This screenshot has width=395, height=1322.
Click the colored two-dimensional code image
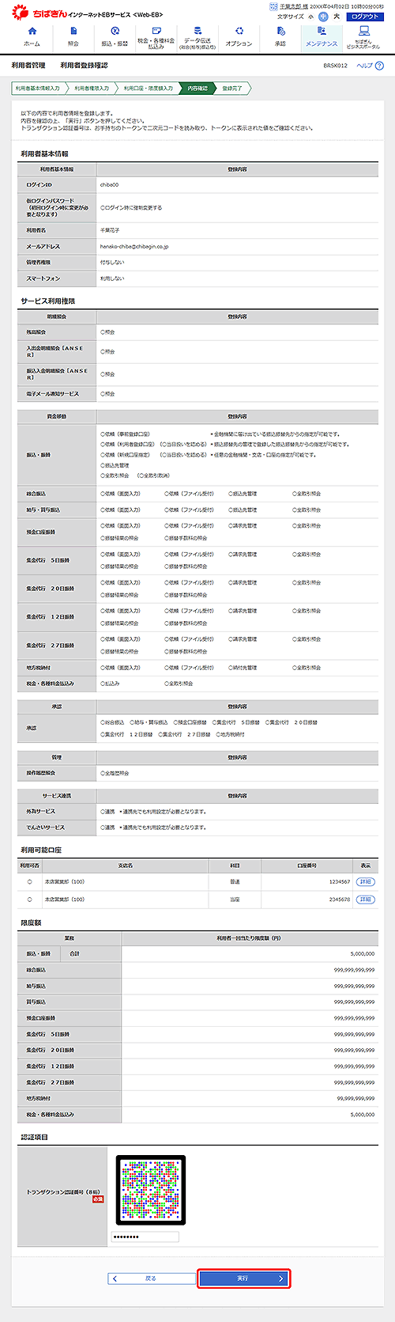150,1191
